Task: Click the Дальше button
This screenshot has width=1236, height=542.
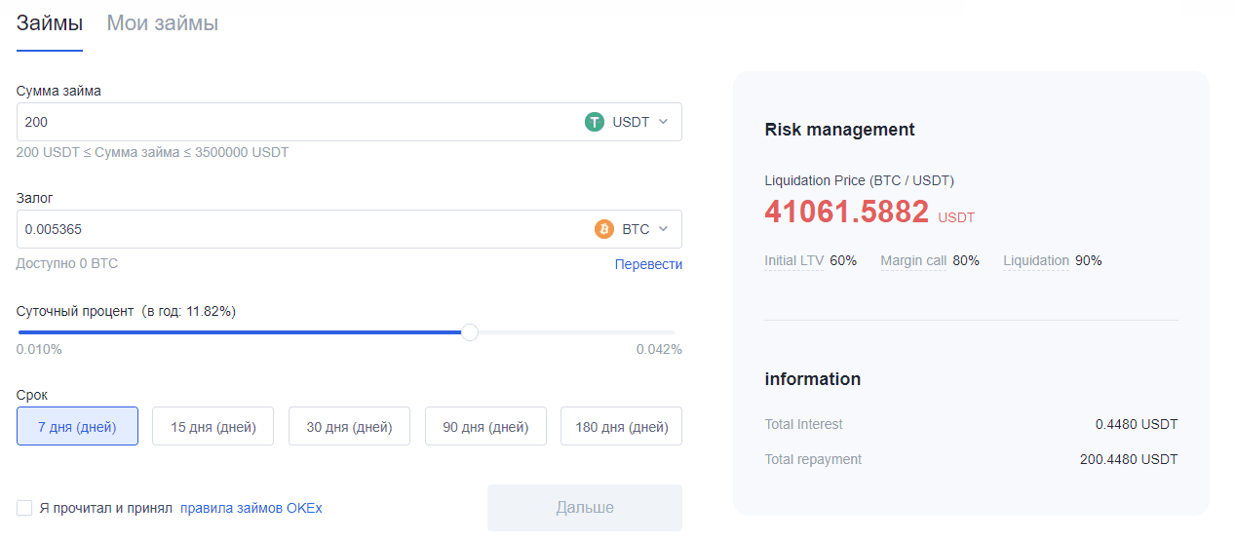Action: (x=585, y=508)
